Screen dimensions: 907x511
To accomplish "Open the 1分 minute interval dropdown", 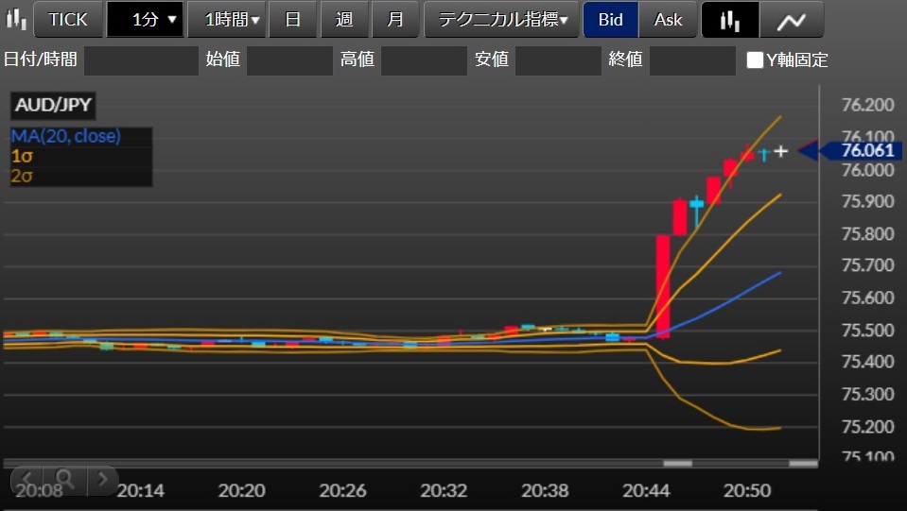I will click(146, 20).
